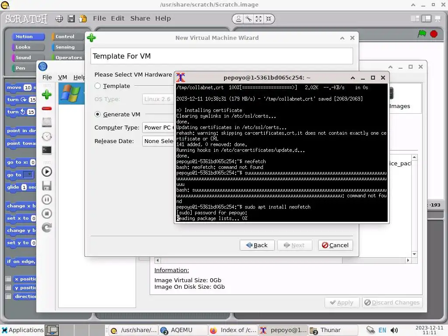Click AQEMU clock snapshot icon in toolbar
The height and width of the screenshot is (336, 448).
pos(46,136)
